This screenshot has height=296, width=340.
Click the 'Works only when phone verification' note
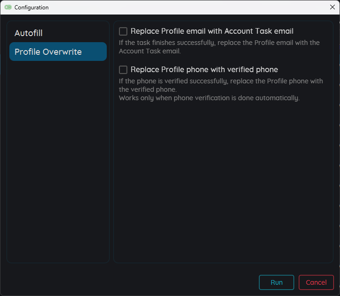pos(209,98)
